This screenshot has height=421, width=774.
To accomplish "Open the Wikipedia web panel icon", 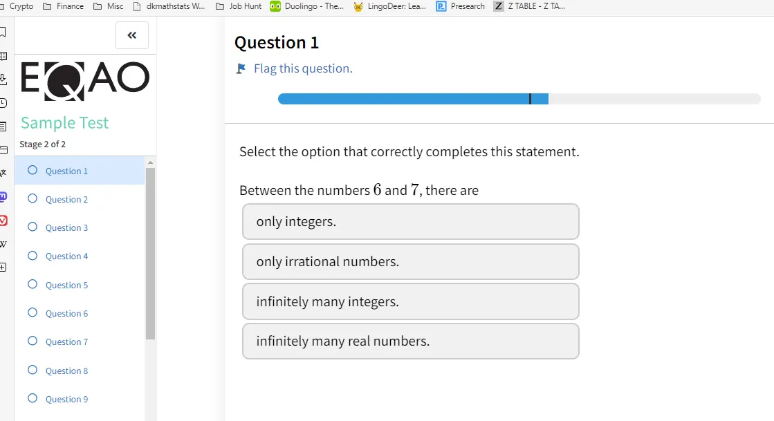I will click(x=3, y=244).
